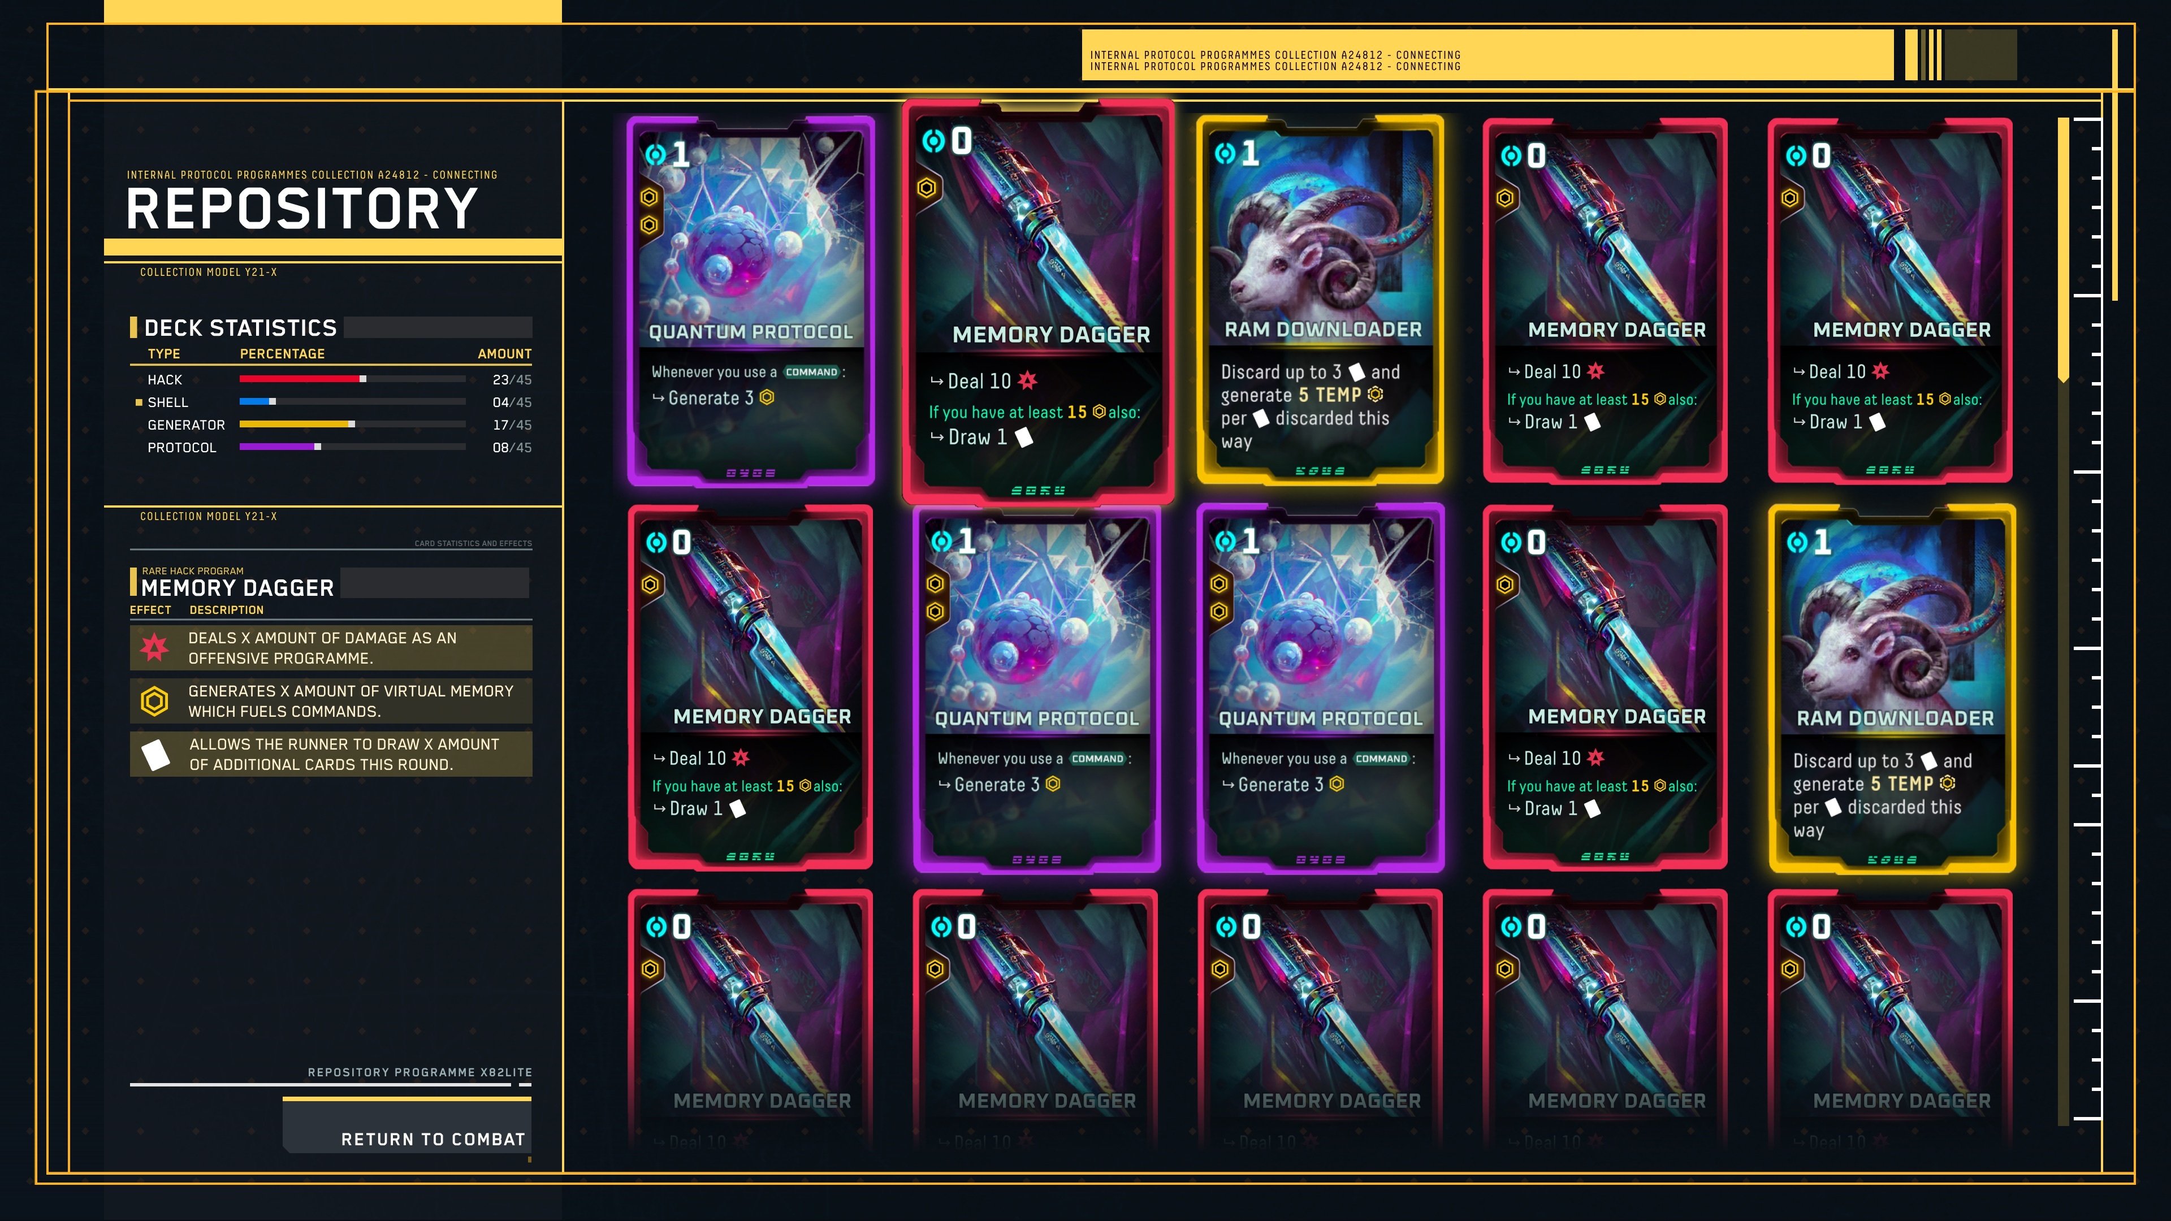Select the GENERATOR type row
This screenshot has width=2171, height=1221.
331,425
